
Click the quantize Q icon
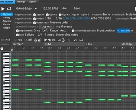click(26, 40)
